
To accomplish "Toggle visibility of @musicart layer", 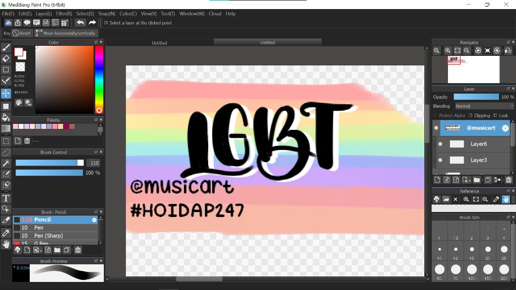I will pos(436,128).
